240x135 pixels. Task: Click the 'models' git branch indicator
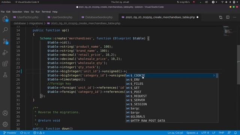10,133
